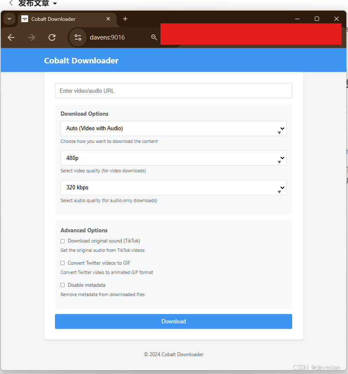
Task: Click the Download Options heading
Action: [84, 114]
